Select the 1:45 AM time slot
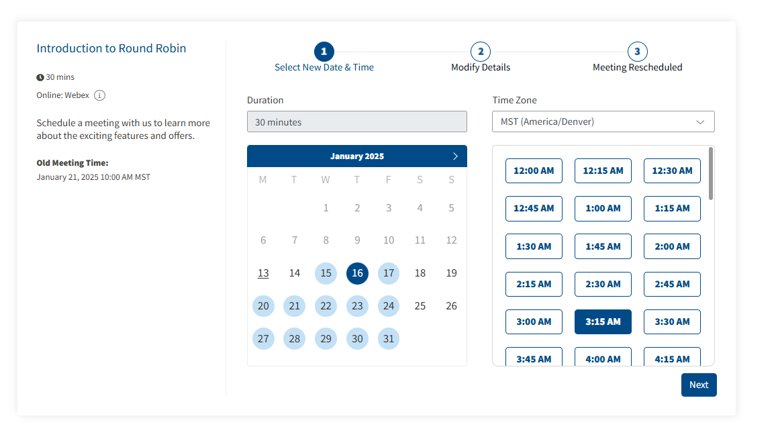Screen dimensions: 778x445 603,246
